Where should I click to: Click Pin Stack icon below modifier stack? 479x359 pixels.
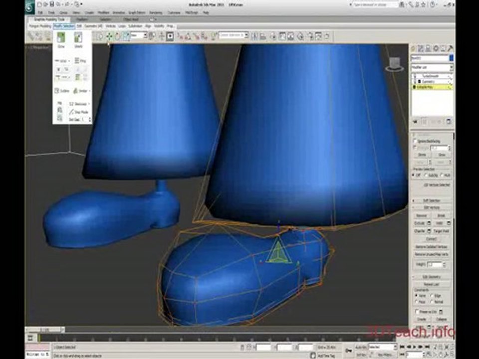(415, 122)
